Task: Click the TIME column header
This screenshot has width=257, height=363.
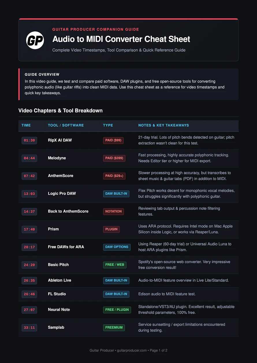Action: click(26, 125)
